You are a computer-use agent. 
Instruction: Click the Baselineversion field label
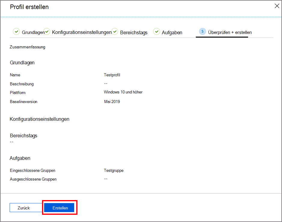[23, 102]
